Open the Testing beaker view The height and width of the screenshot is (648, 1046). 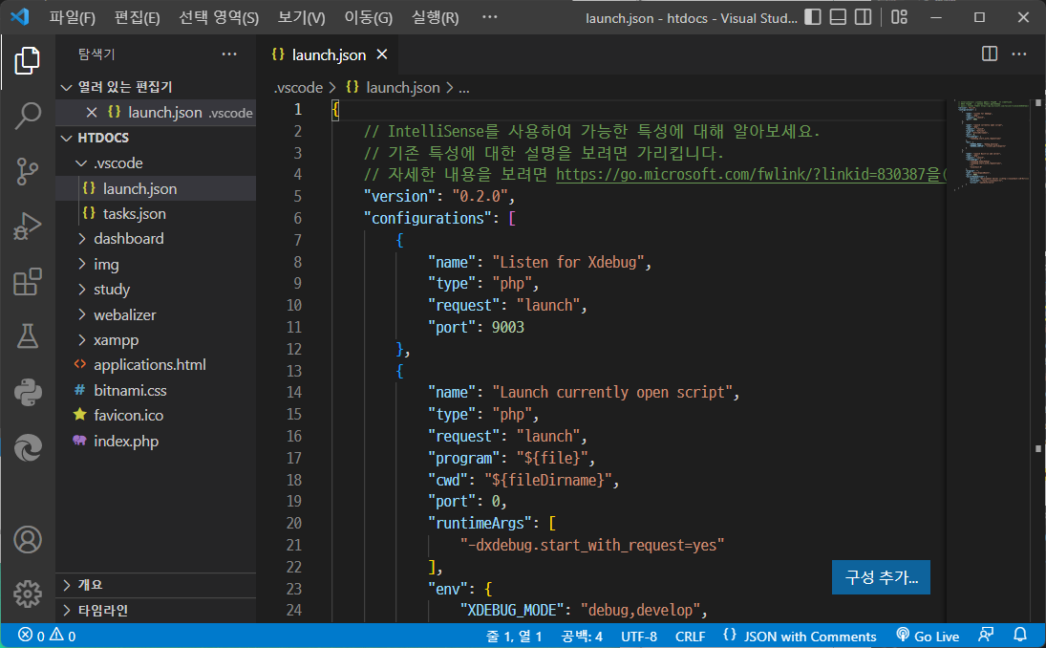27,336
